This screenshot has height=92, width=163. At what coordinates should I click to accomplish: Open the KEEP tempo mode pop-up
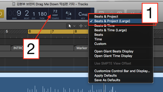[x=55, y=15]
